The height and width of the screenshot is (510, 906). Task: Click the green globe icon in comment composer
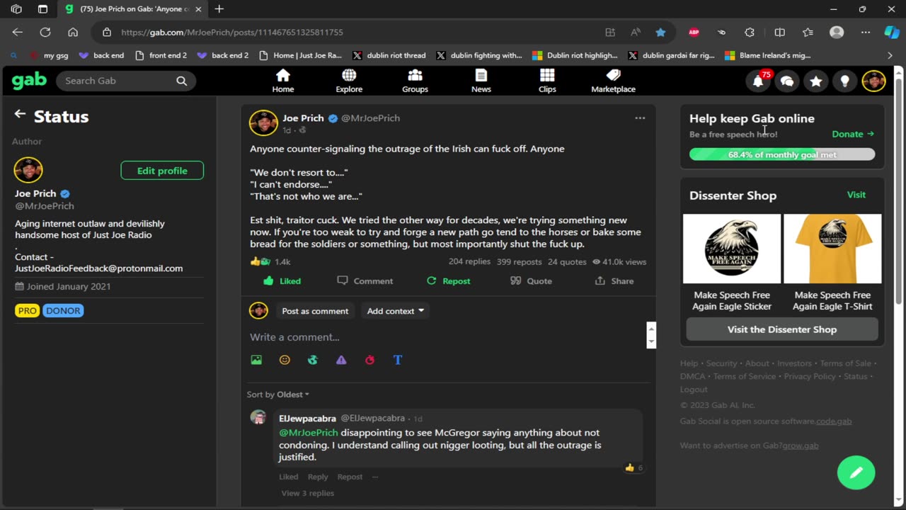coord(313,360)
